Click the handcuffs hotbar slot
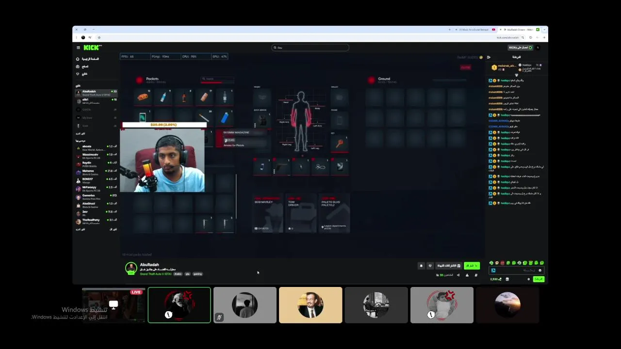Viewport: 621px width, 349px height. tap(320, 167)
